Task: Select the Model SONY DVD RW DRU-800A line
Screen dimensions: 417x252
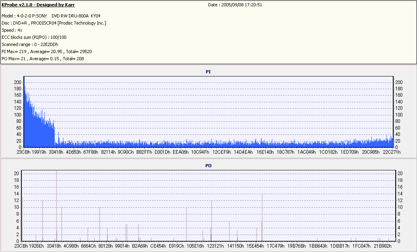Action: (x=51, y=16)
